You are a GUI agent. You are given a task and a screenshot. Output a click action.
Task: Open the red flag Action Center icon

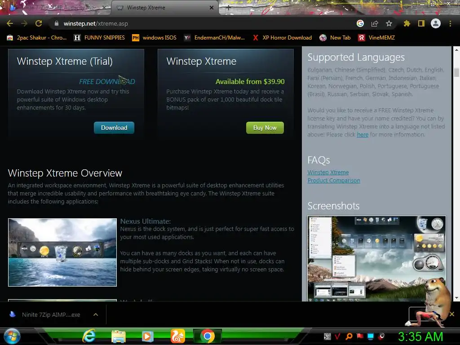pos(360,336)
